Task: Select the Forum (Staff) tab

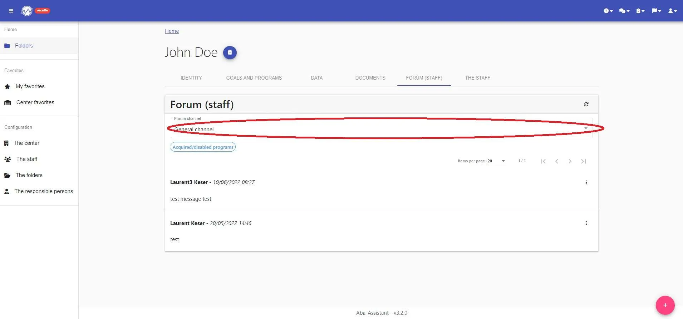Action: [x=424, y=78]
